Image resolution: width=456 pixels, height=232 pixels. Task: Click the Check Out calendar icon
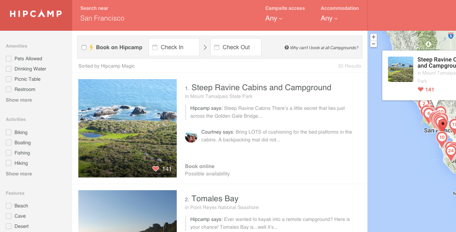point(217,47)
